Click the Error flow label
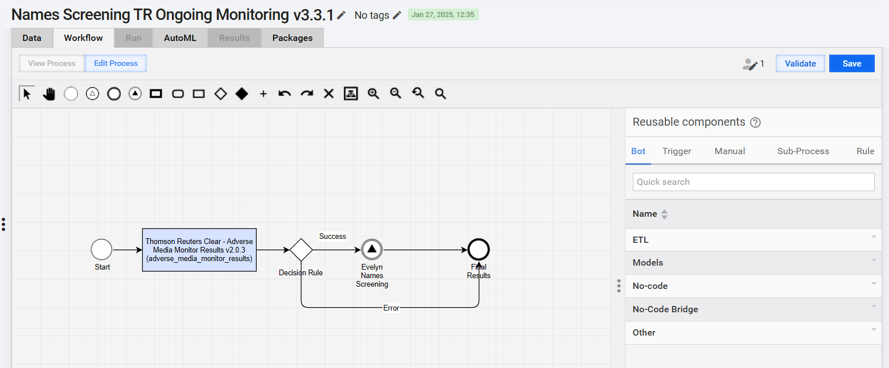Image resolution: width=889 pixels, height=368 pixels. click(391, 308)
